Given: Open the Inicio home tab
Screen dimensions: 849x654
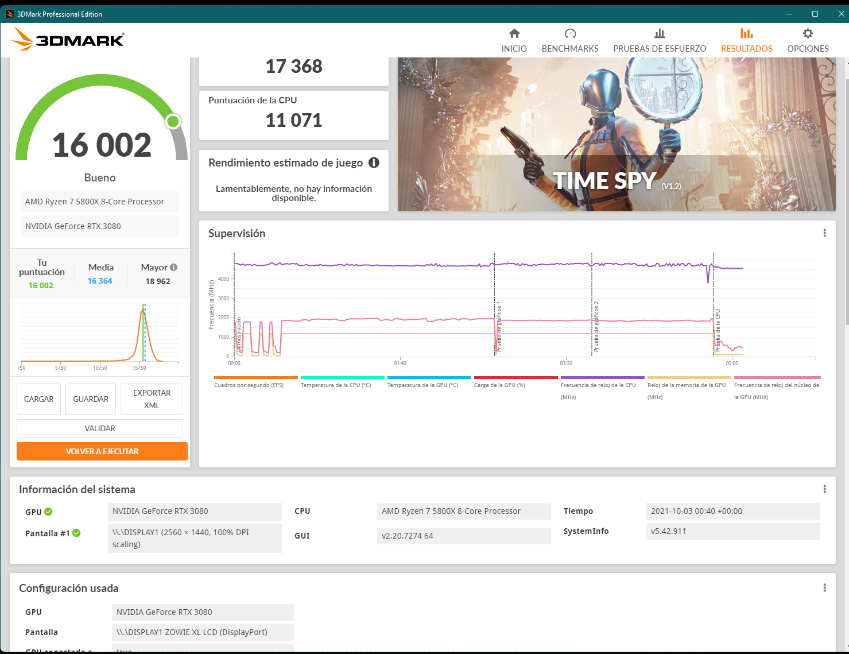Looking at the screenshot, I should point(514,41).
